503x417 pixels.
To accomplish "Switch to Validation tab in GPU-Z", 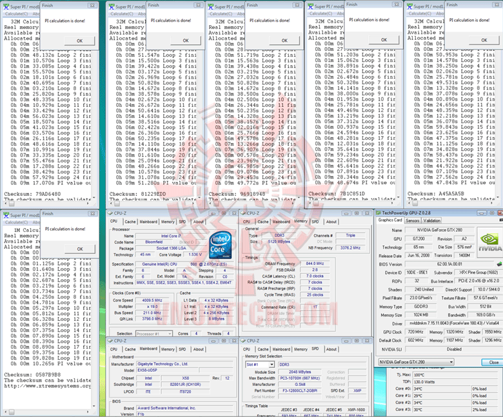I will 431,220.
